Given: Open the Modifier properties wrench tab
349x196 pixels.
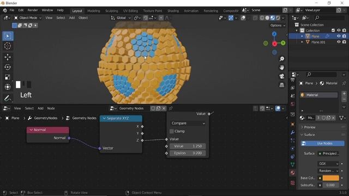Looking at the screenshot, I should 293,132.
